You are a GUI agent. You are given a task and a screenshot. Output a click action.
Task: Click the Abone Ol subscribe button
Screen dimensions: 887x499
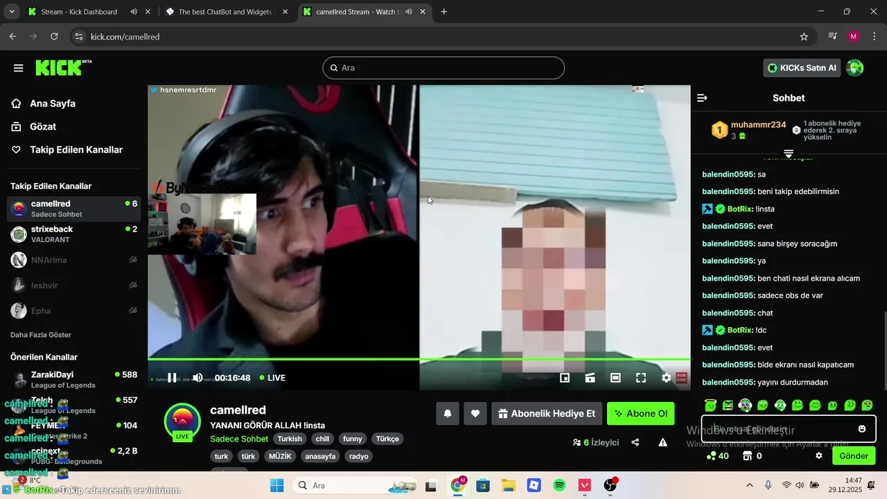(641, 414)
